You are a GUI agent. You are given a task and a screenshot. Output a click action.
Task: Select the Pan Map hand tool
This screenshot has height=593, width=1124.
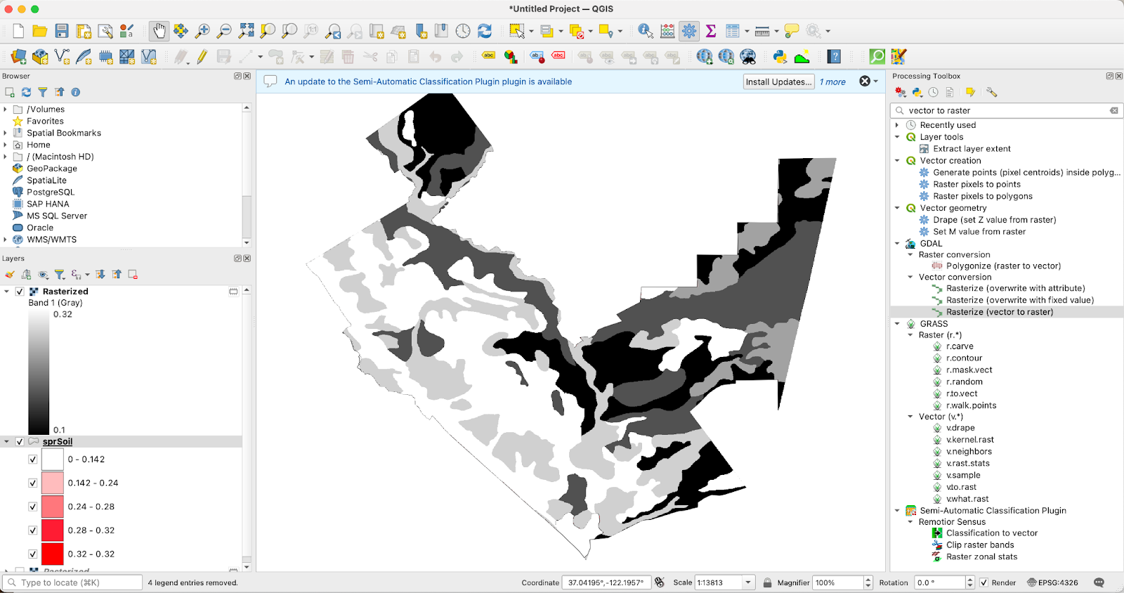click(x=159, y=31)
